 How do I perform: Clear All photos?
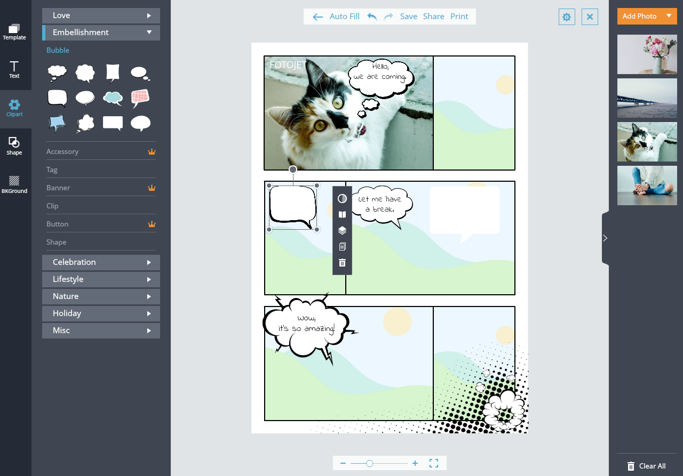647,466
